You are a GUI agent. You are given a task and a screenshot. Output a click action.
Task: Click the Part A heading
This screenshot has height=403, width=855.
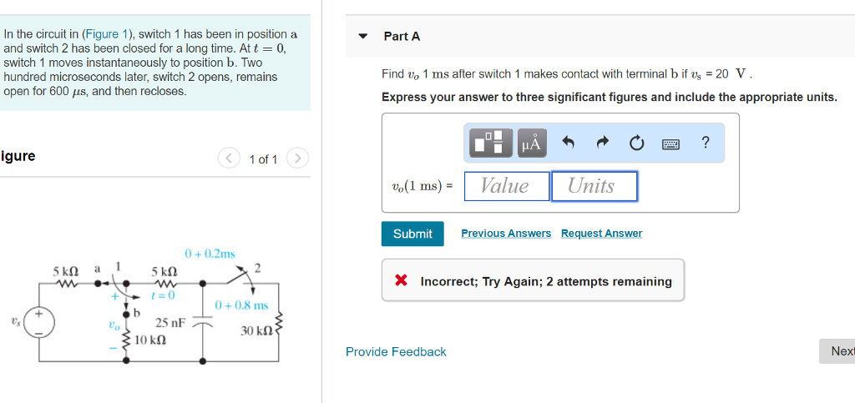pyautogui.click(x=402, y=37)
